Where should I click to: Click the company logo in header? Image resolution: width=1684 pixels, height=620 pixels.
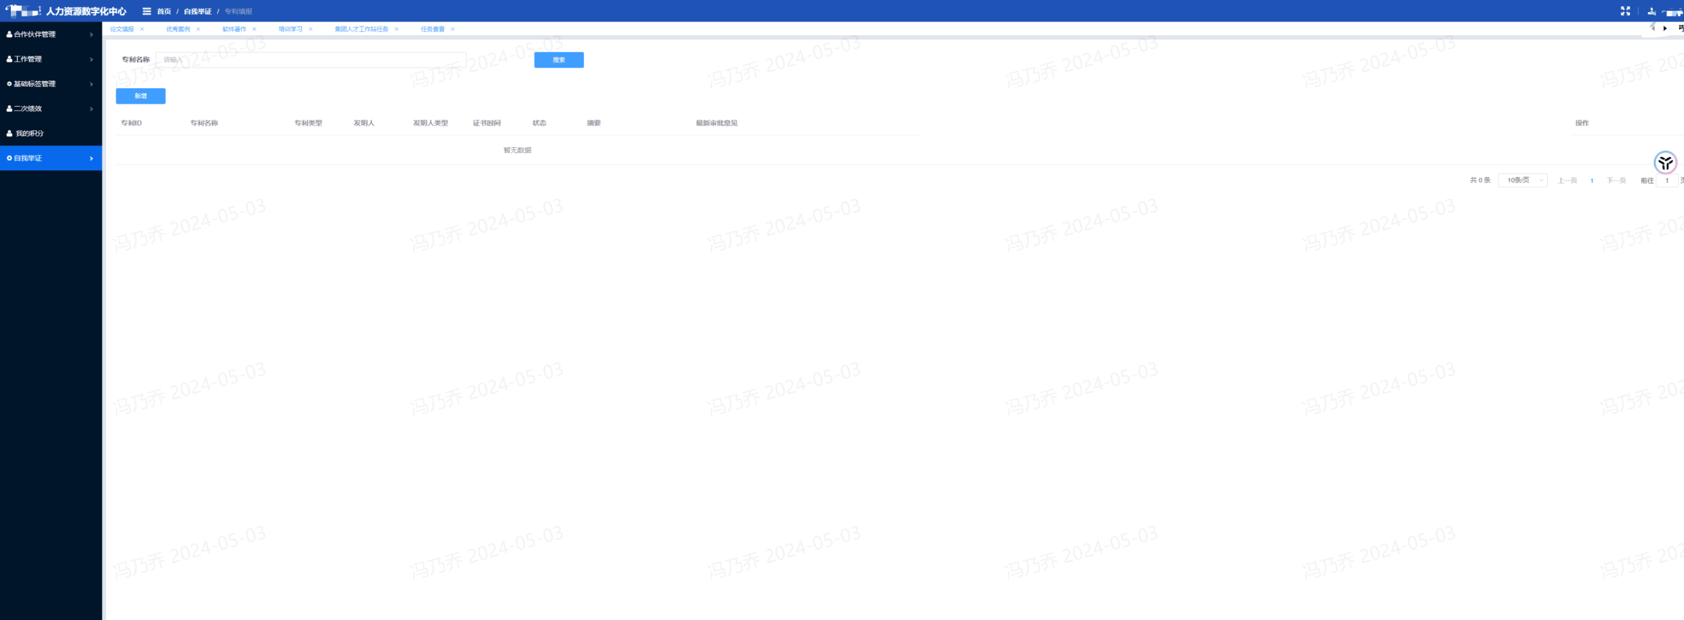click(23, 11)
